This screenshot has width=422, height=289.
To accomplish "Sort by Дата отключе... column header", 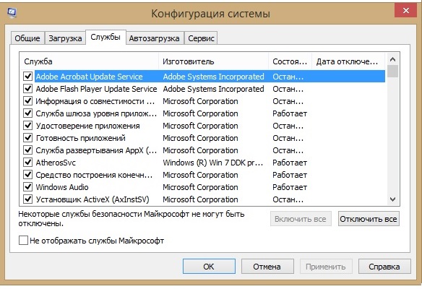I will pos(348,61).
